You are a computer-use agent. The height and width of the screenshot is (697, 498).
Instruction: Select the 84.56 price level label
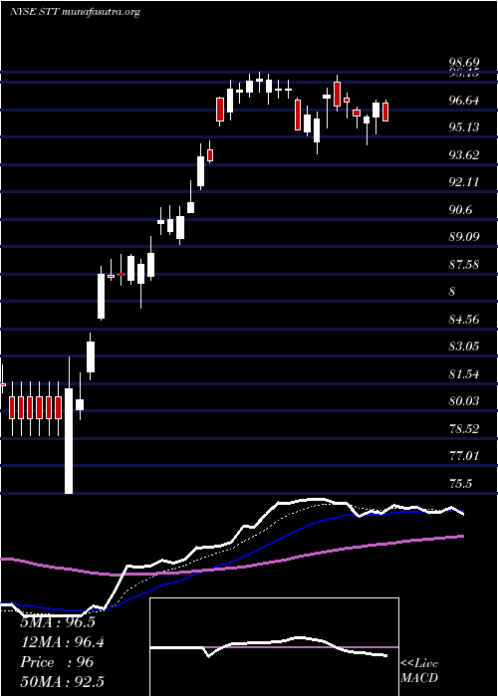463,320
